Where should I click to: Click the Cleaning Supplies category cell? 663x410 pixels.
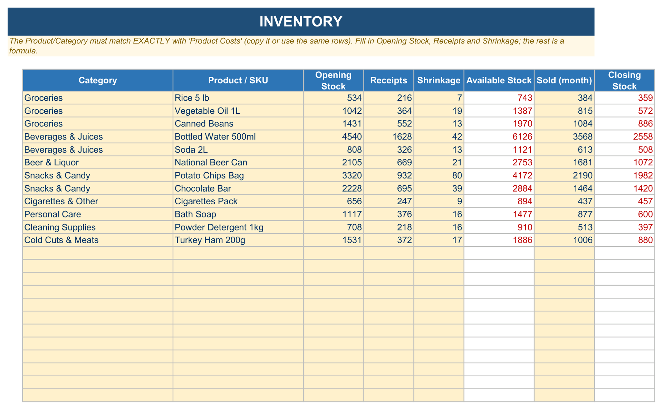coord(98,227)
